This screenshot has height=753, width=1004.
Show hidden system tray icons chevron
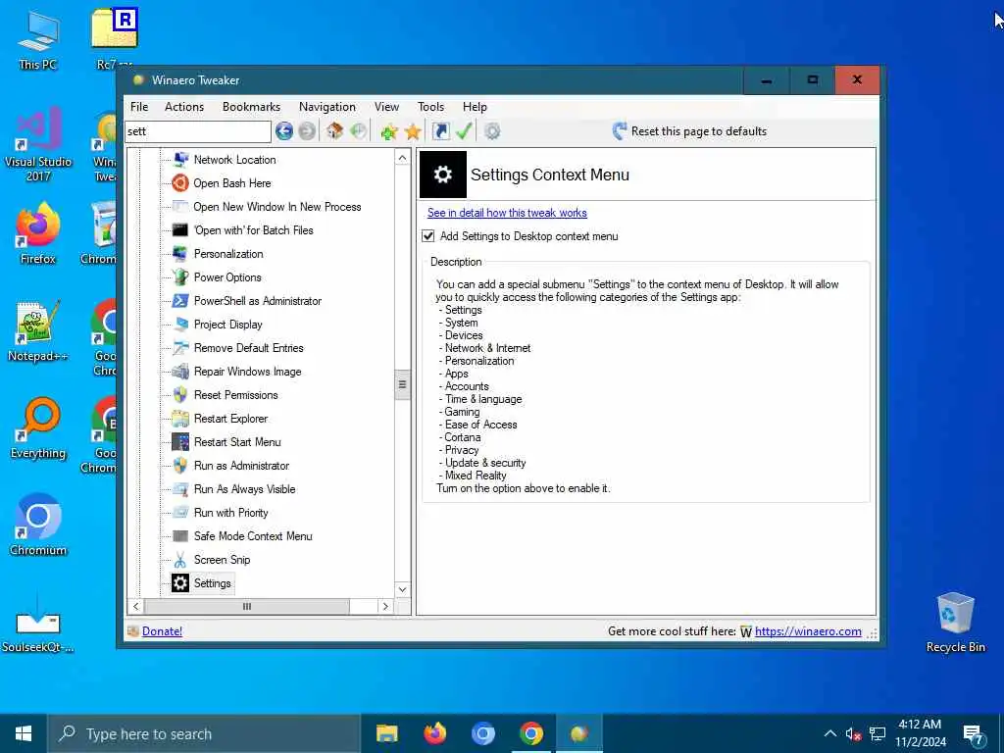829,733
